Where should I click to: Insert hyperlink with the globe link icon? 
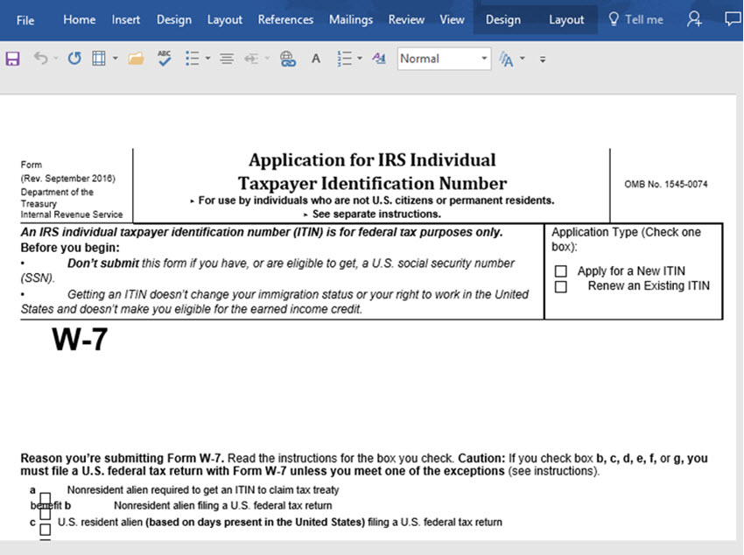(288, 59)
